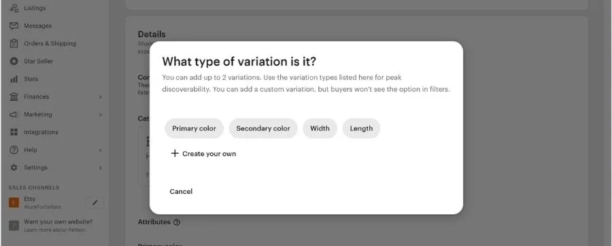The image size is (612, 246).
Task: Choose the Primary color variation chip
Action: pos(194,129)
